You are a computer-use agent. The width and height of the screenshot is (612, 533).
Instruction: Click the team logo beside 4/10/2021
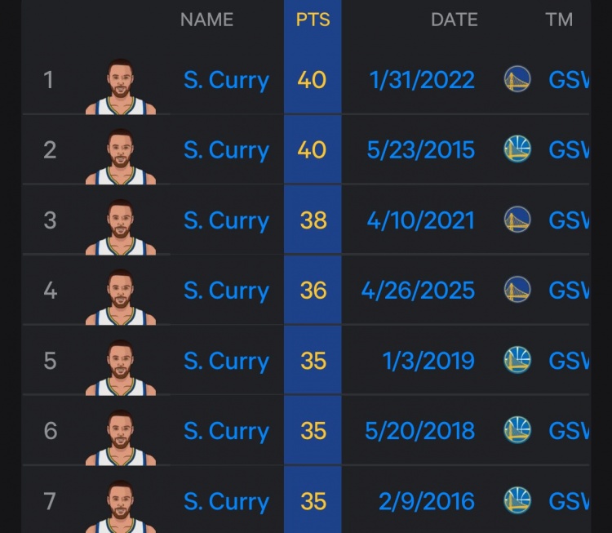point(517,220)
